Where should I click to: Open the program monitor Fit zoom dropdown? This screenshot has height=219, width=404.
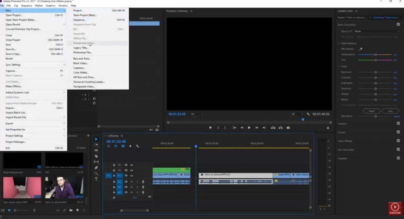click(x=197, y=114)
